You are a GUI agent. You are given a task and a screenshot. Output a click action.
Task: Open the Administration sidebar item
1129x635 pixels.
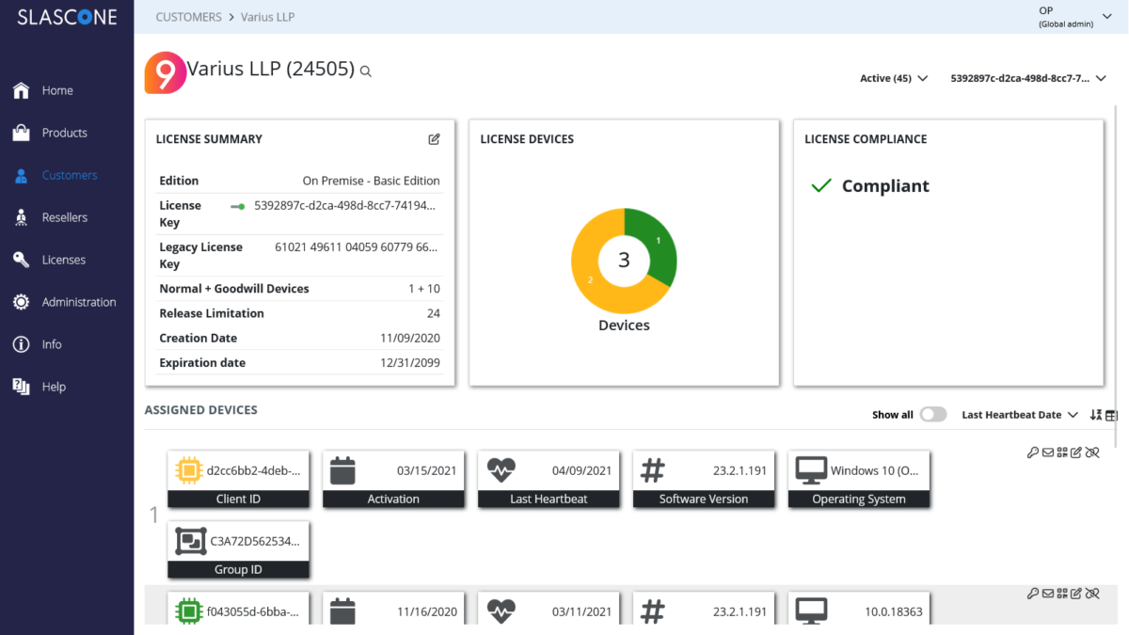click(x=78, y=301)
